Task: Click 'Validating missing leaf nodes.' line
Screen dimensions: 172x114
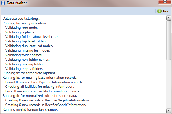Action: click(28, 50)
